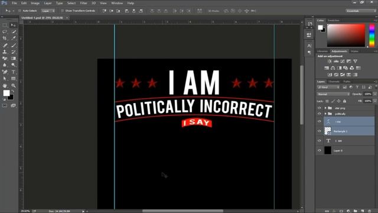This screenshot has width=378, height=213.
Task: Click the foreground color swatch in toolbox
Action: 6,93
